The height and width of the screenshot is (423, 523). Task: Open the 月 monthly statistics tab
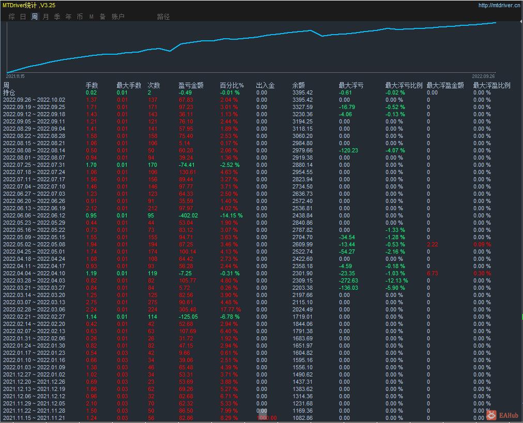coord(45,17)
